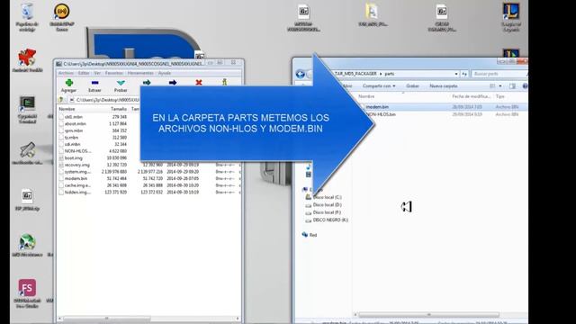The height and width of the screenshot is (324, 576).
Task: Select the pink FS desktop icon
Action: point(27,288)
